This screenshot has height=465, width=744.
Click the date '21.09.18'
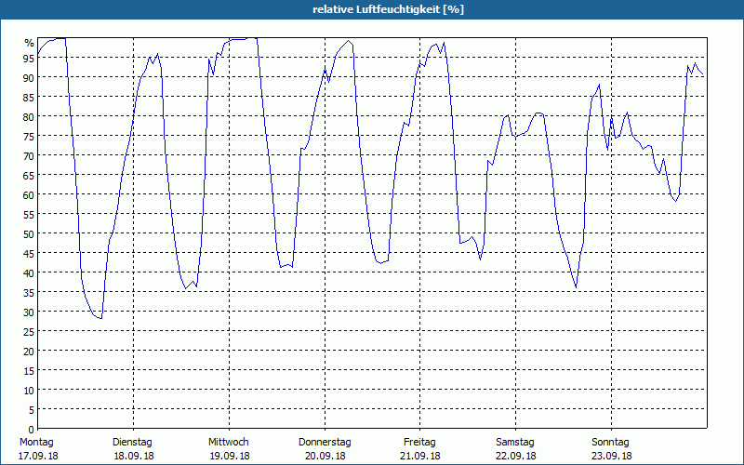[420, 456]
